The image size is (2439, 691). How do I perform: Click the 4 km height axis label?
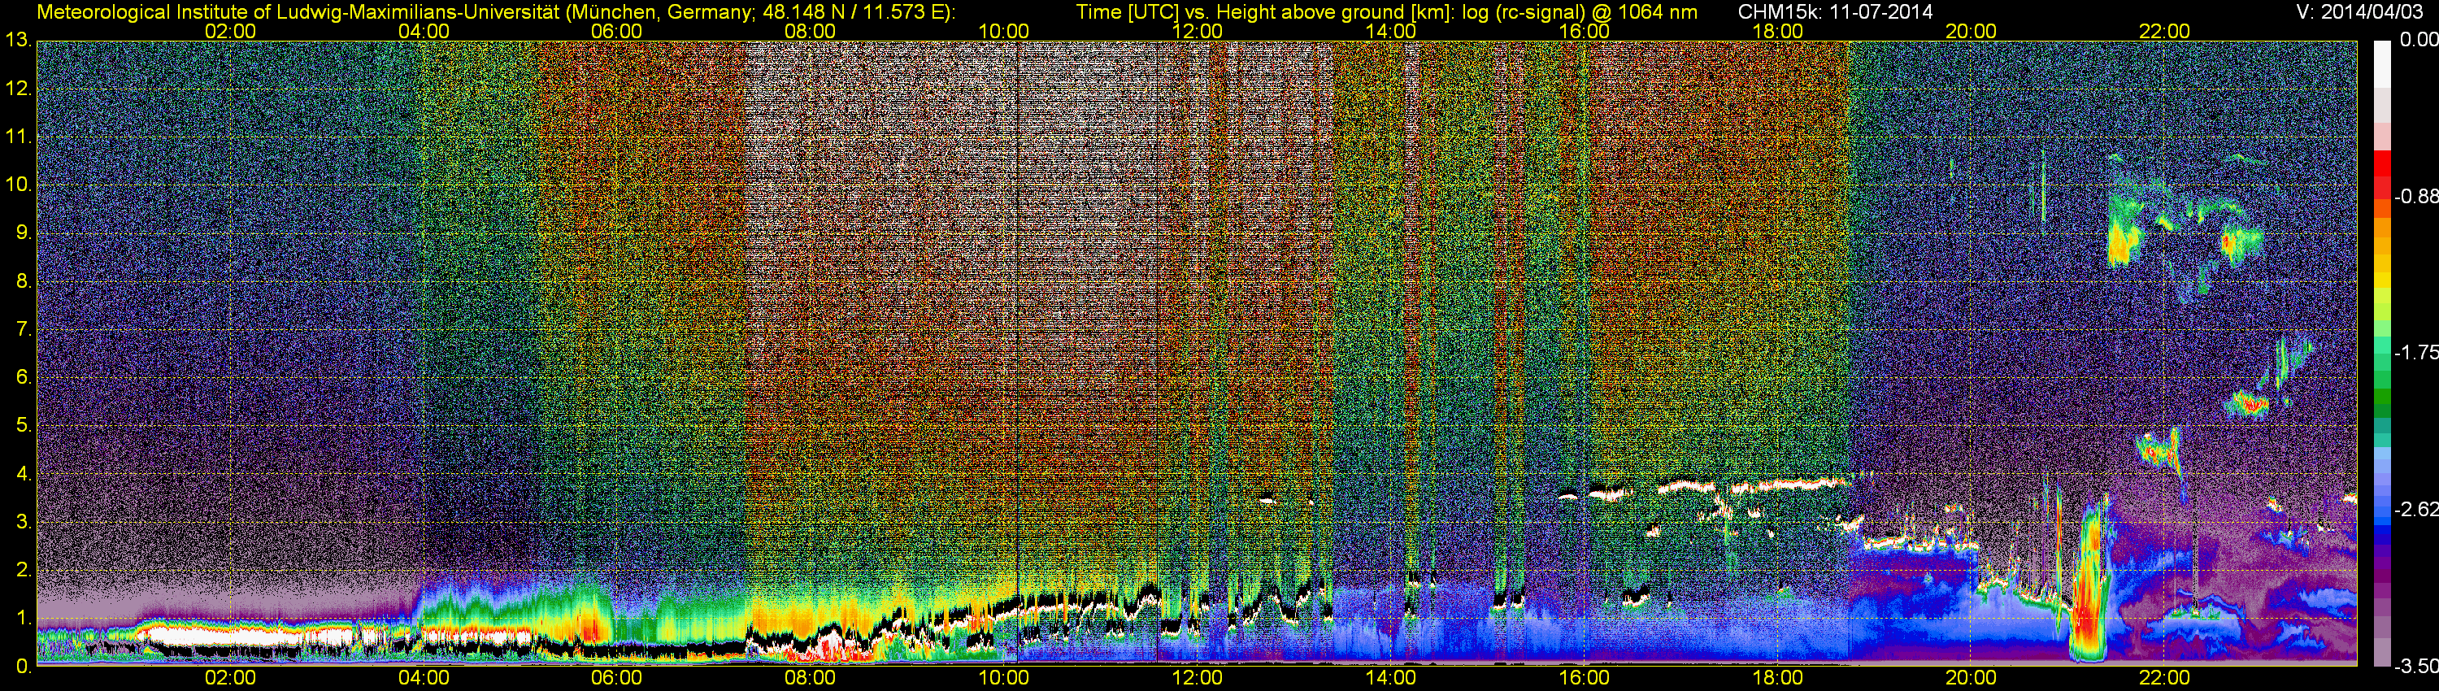(x=24, y=473)
